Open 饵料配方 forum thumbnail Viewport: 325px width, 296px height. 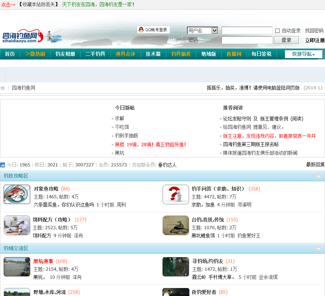click(17, 225)
